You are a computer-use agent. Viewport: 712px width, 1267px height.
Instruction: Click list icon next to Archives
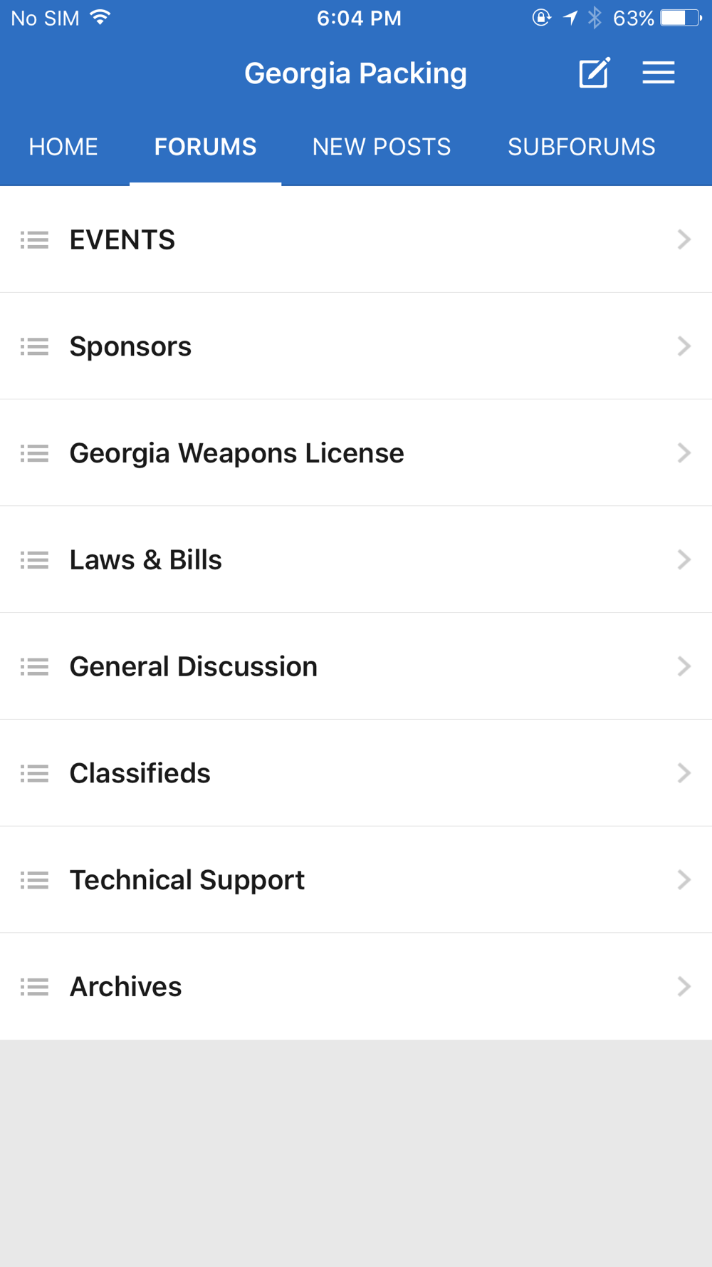pos(34,987)
